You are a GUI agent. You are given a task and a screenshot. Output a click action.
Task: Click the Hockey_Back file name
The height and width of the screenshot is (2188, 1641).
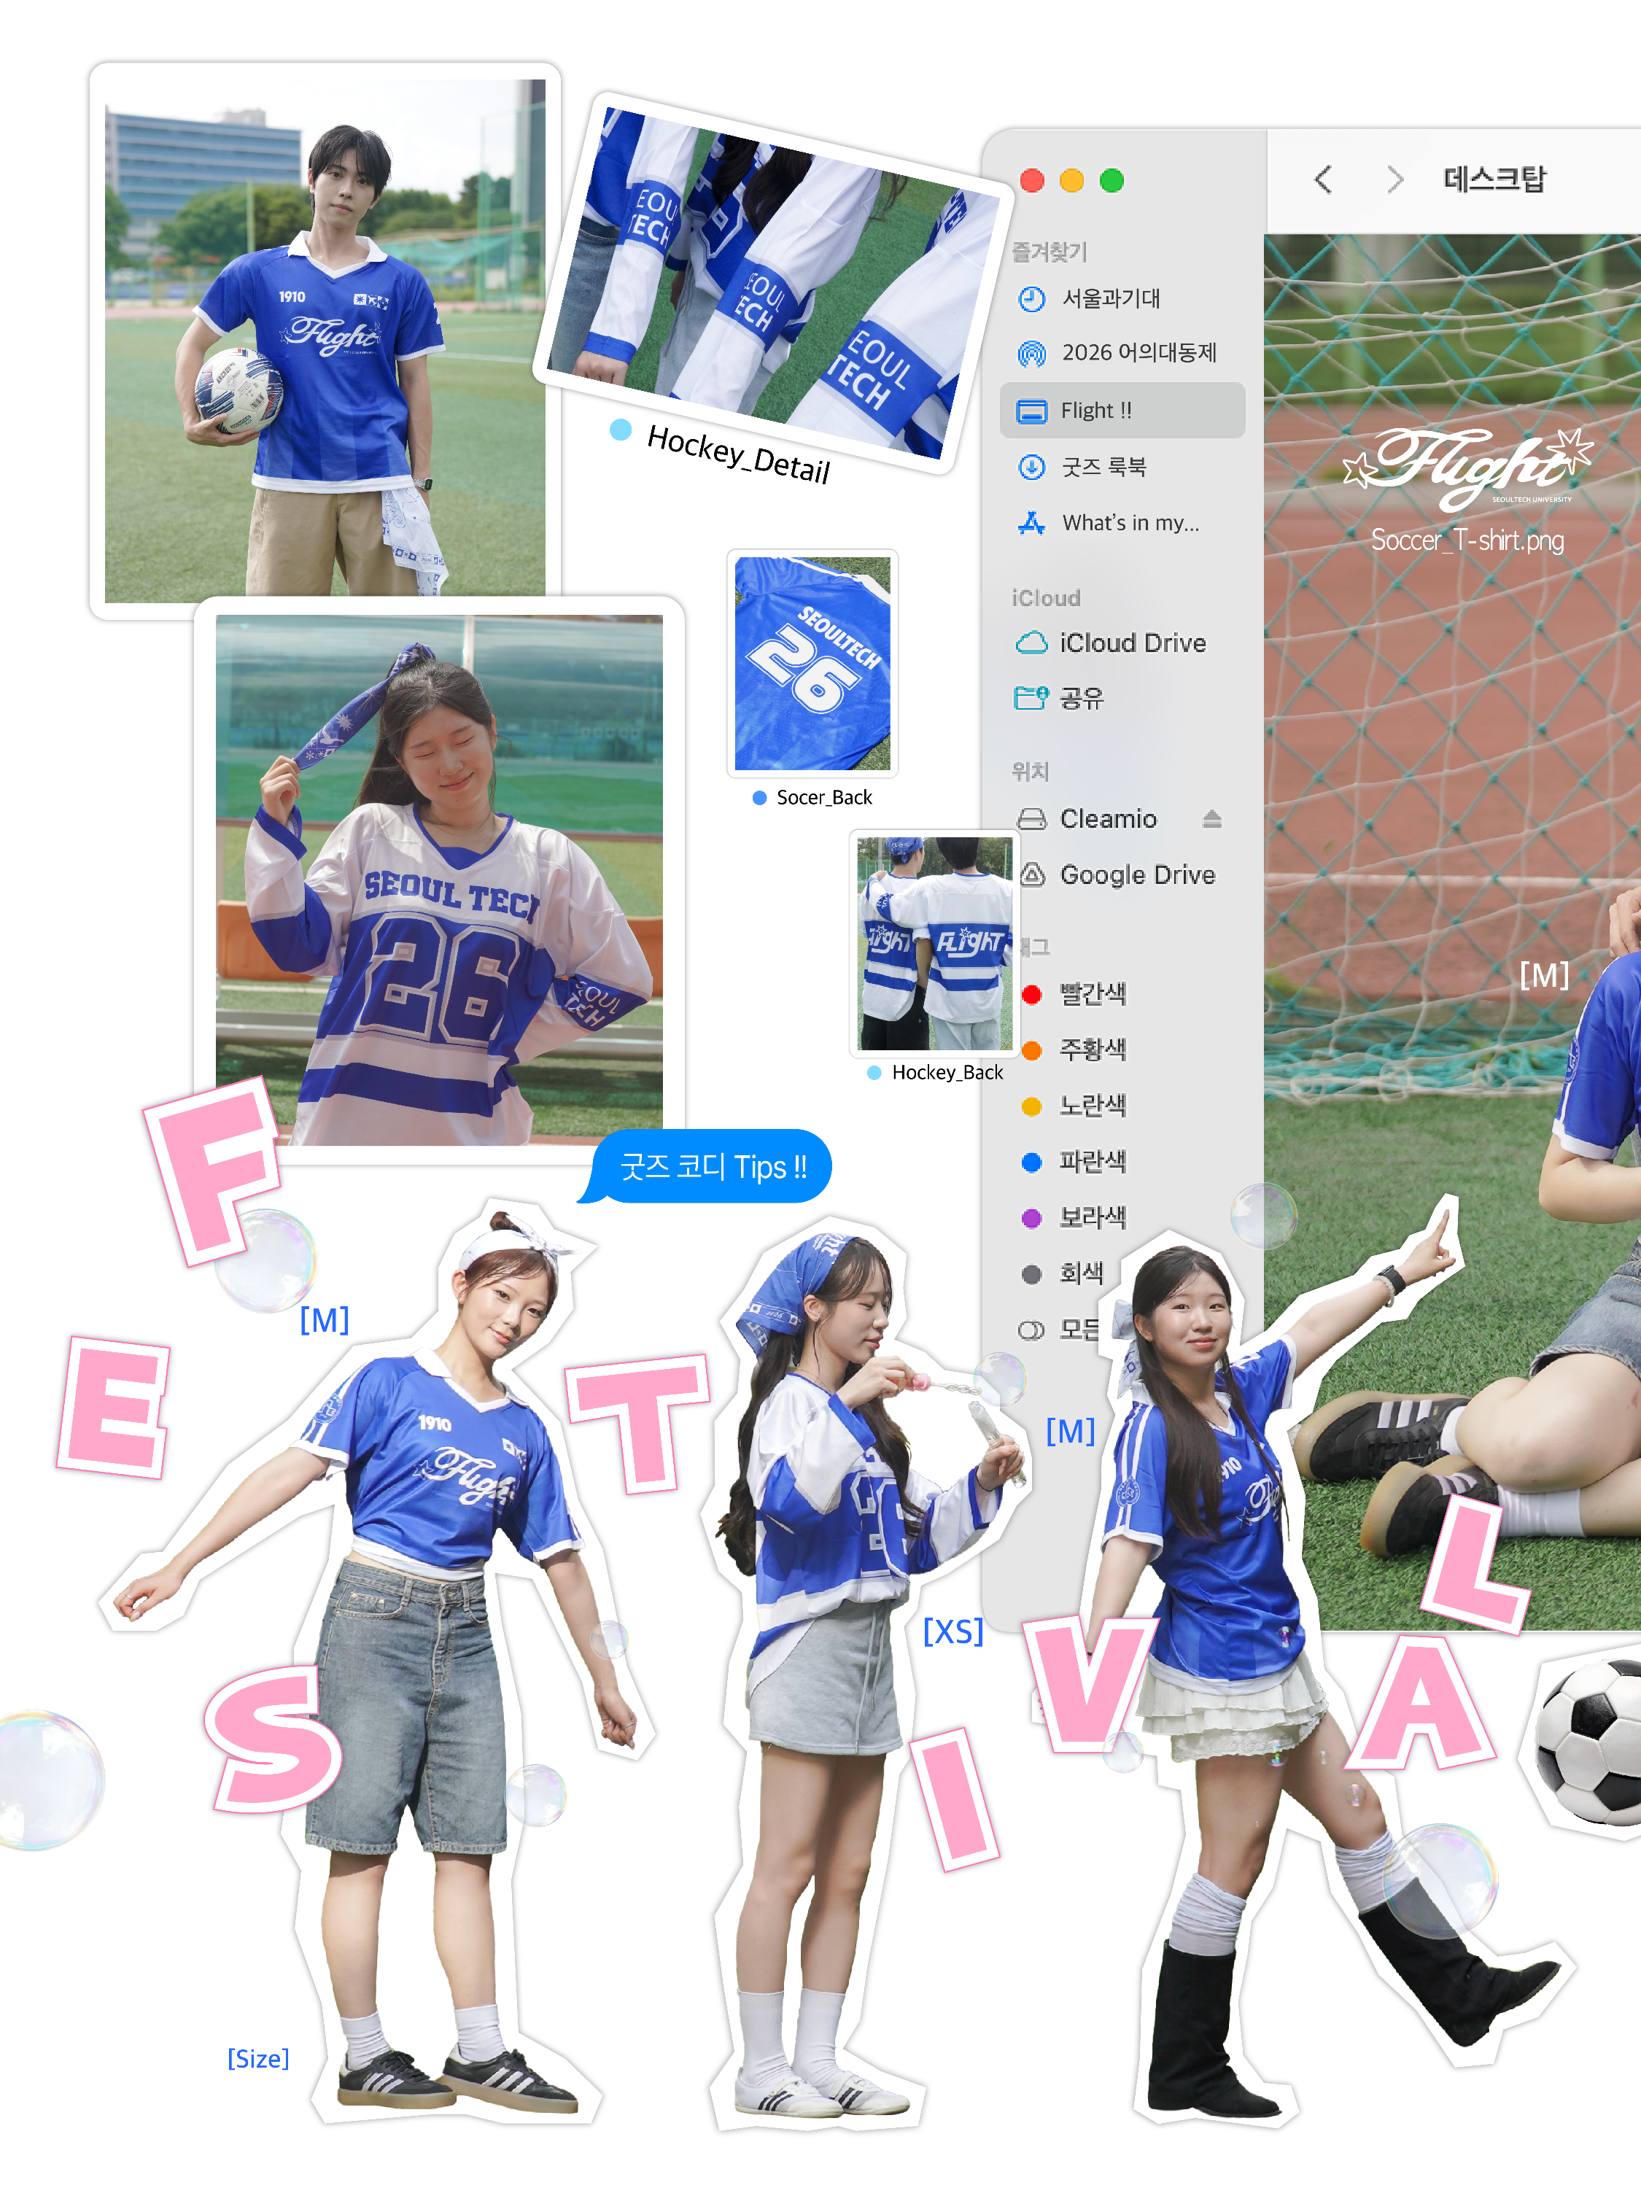(947, 1072)
